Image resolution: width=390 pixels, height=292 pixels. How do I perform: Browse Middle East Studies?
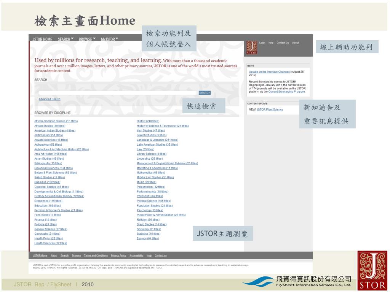[155, 177]
